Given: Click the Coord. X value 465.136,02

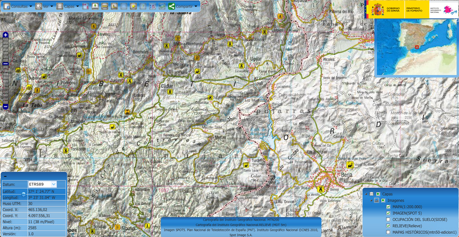Looking at the screenshot, I should (x=38, y=209).
